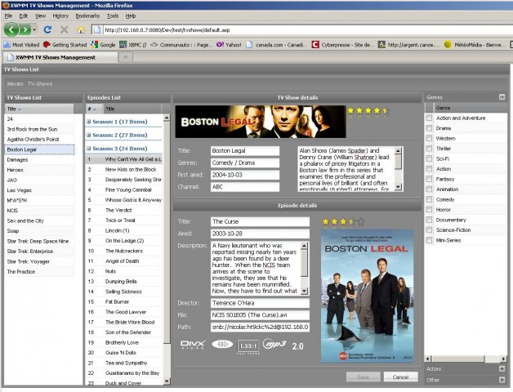Sort TV shows by Title header
Image resolution: width=513 pixels, height=392 pixels.
coord(39,109)
